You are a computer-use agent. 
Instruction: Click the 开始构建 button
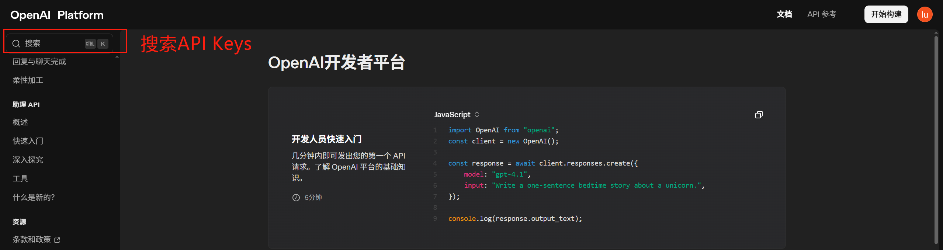point(886,14)
